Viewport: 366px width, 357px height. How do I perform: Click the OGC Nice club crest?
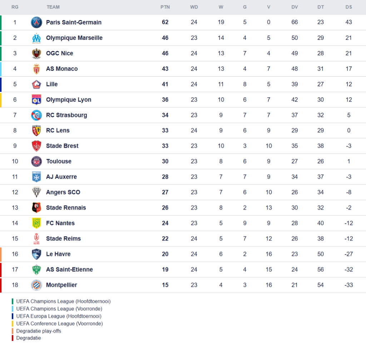tap(36, 53)
